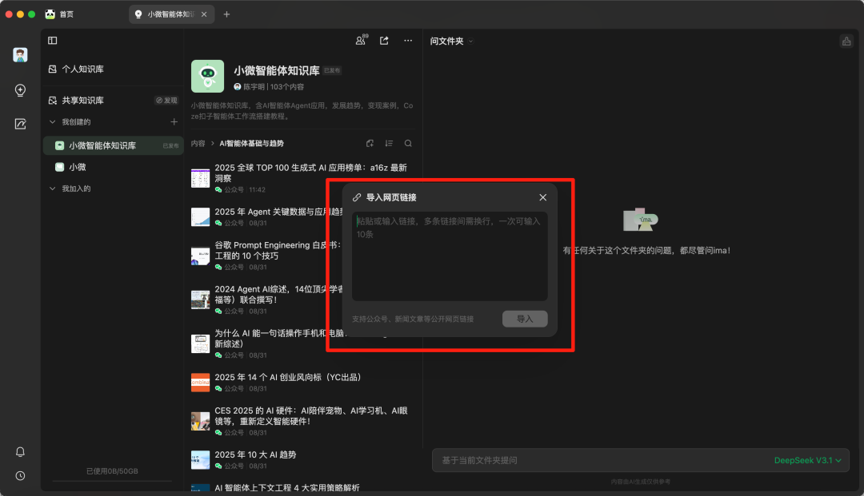The width and height of the screenshot is (864, 496).
Task: Click the share knowledge base icon
Action: [x=384, y=40]
